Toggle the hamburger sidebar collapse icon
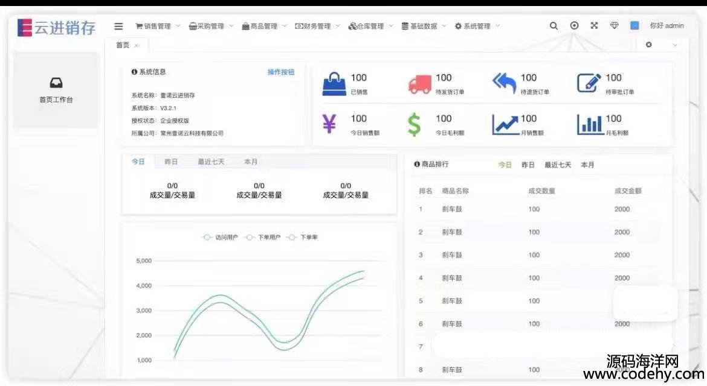Image resolution: width=707 pixels, height=386 pixels. 118,27
